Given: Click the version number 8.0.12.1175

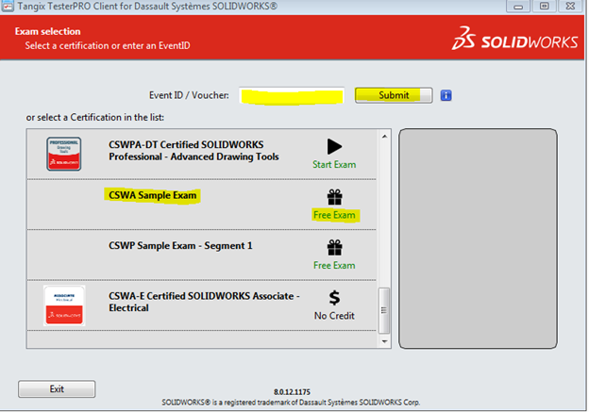Looking at the screenshot, I should coord(292,392).
